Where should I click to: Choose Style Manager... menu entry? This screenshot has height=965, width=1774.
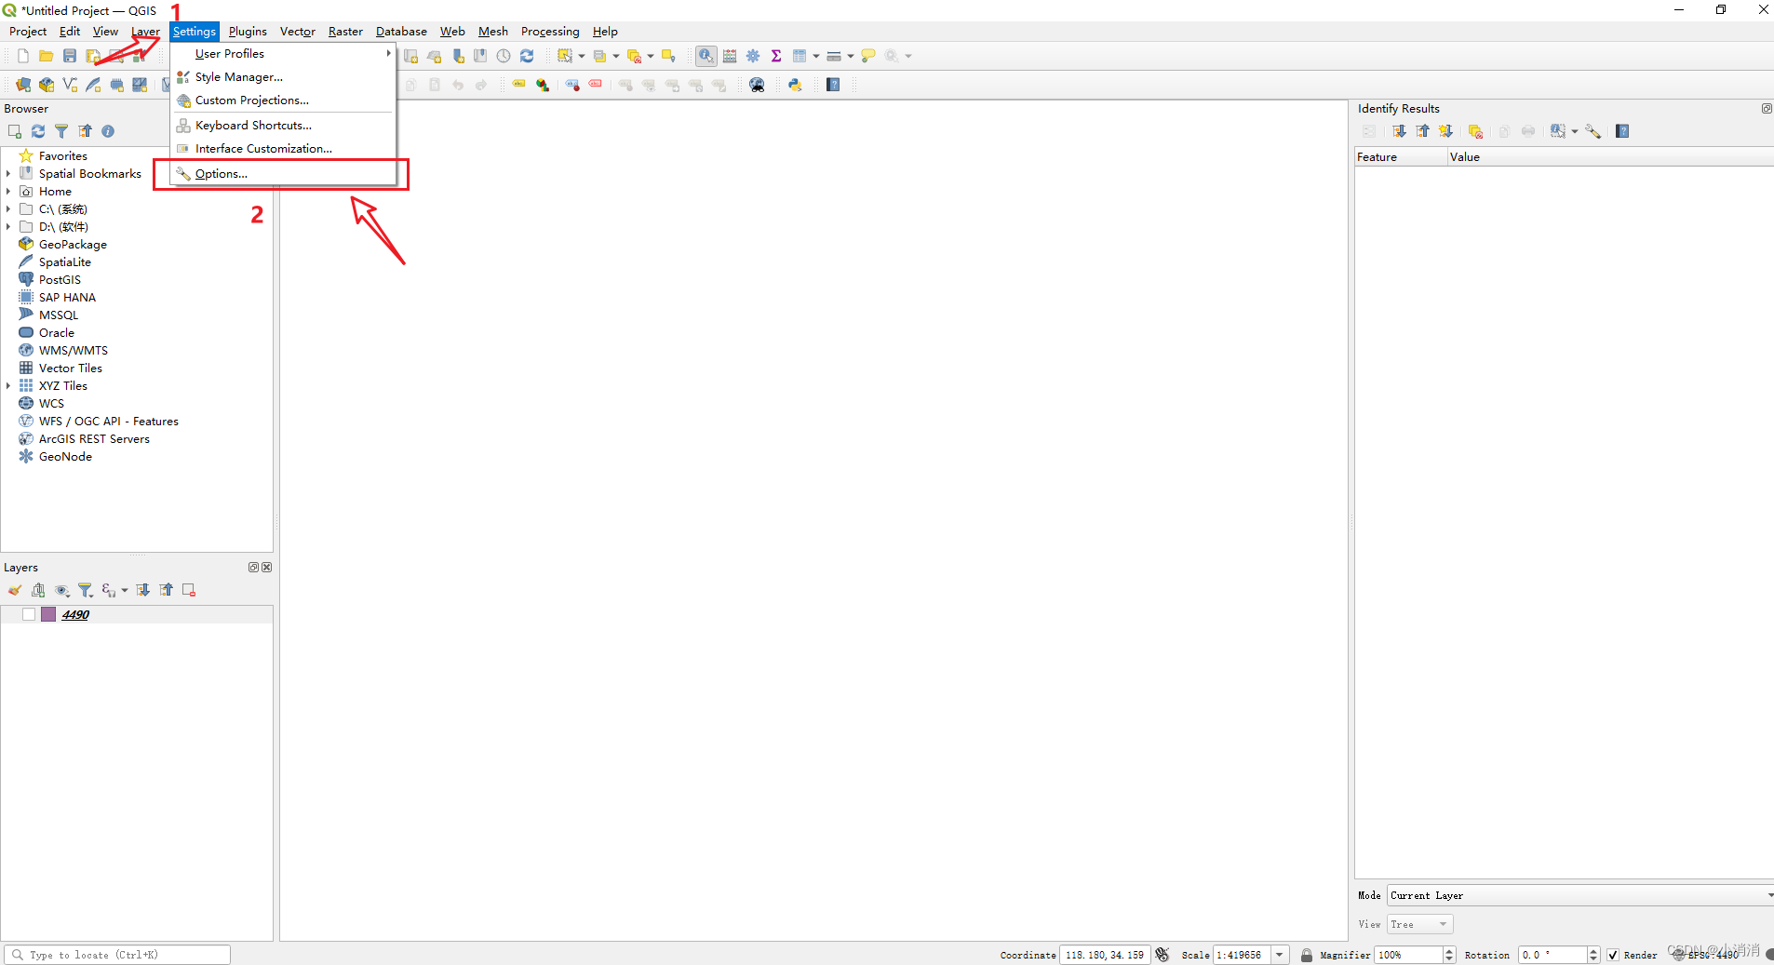point(284,77)
